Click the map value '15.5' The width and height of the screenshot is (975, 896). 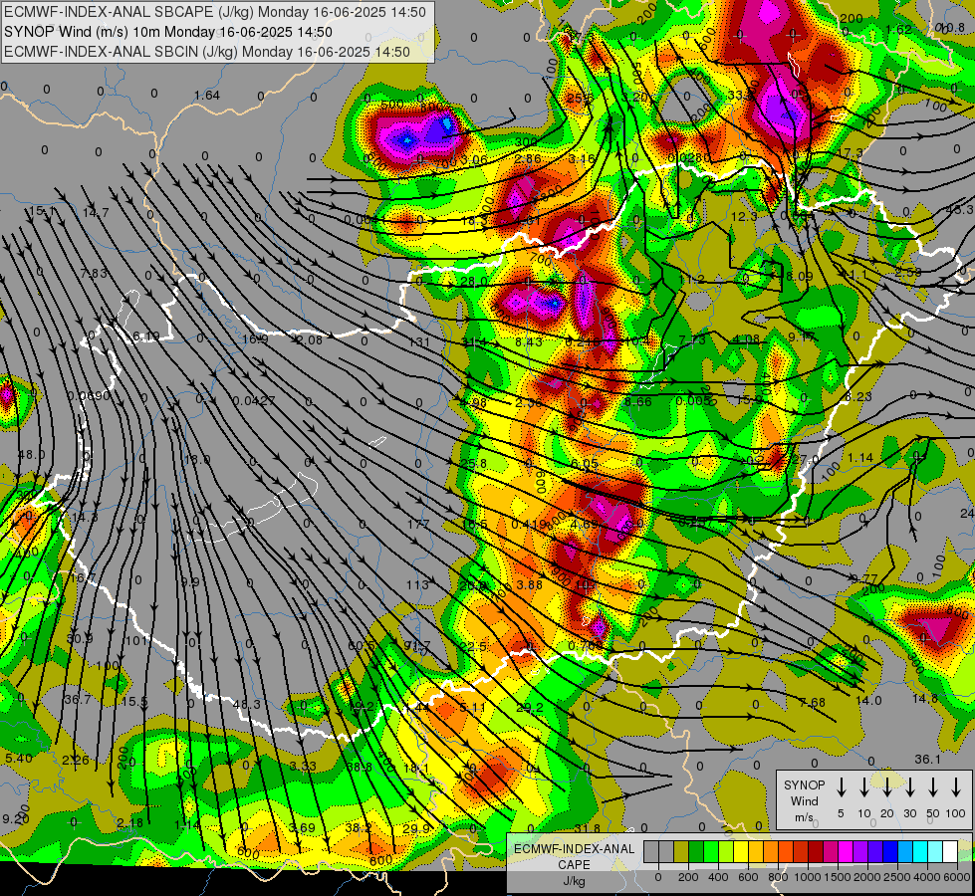point(134,702)
